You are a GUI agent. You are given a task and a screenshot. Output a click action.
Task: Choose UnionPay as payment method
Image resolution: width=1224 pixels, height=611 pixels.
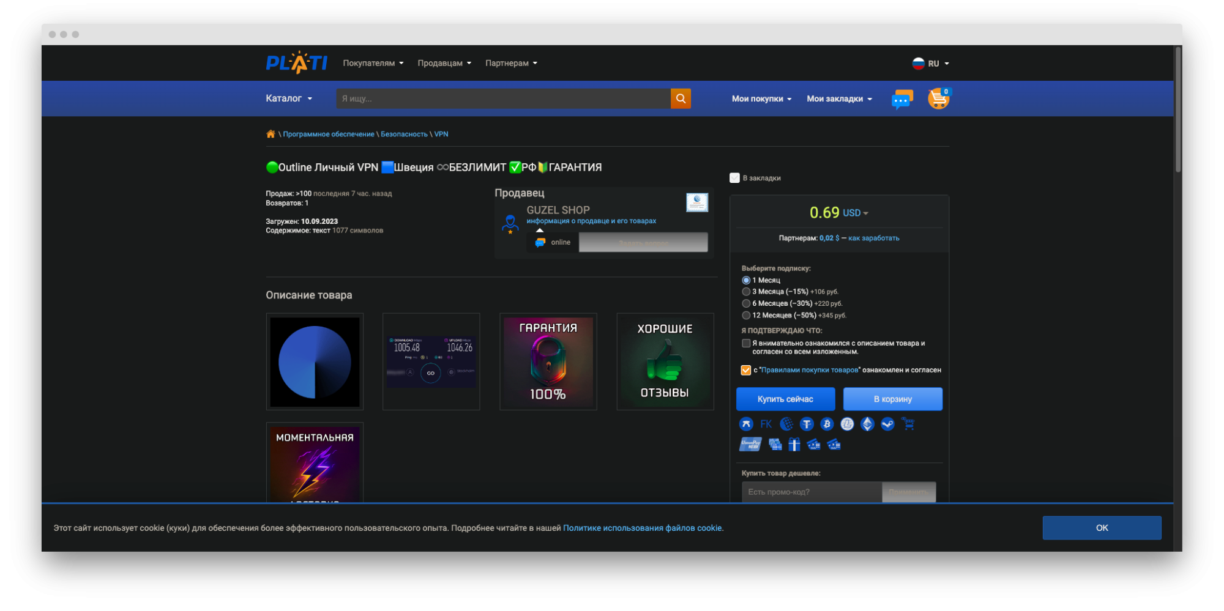tap(751, 445)
